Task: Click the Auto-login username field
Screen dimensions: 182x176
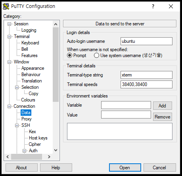Action: (146, 41)
